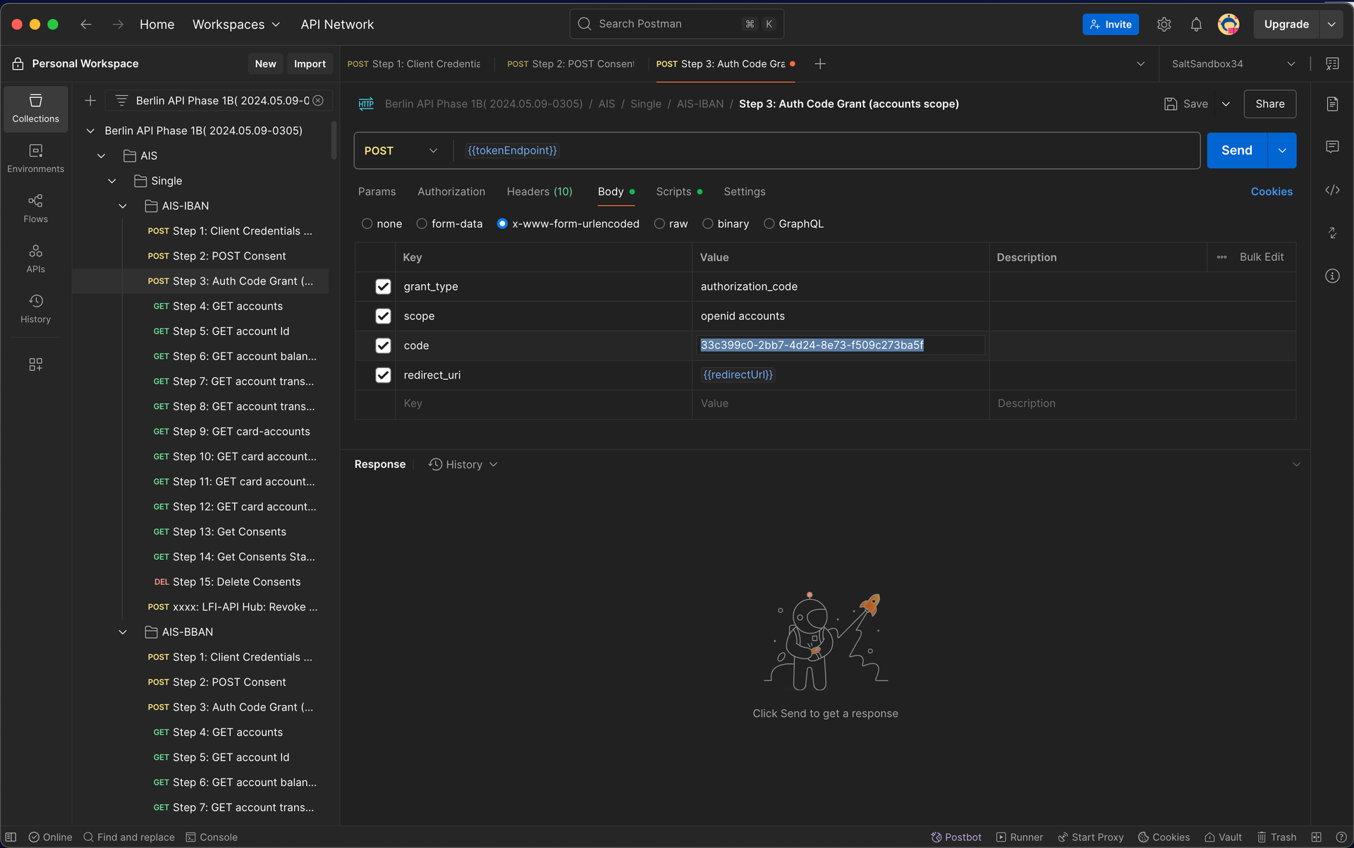Open the SaltSandbox34 environment selector
Viewport: 1354px width, 848px height.
(1233, 64)
